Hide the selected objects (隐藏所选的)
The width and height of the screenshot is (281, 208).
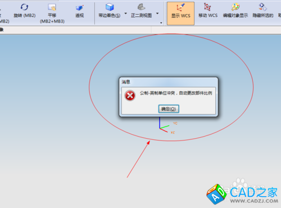click(x=263, y=11)
